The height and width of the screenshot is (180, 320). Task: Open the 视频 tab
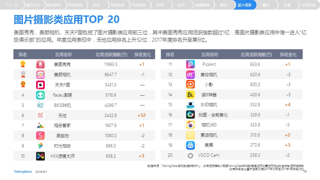click(x=96, y=5)
